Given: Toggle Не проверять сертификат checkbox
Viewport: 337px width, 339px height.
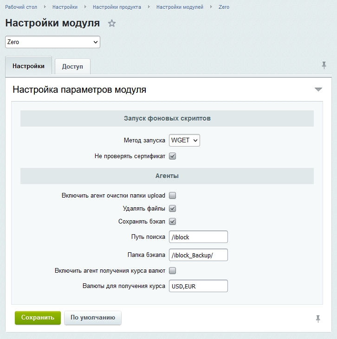Looking at the screenshot, I should tap(173, 156).
